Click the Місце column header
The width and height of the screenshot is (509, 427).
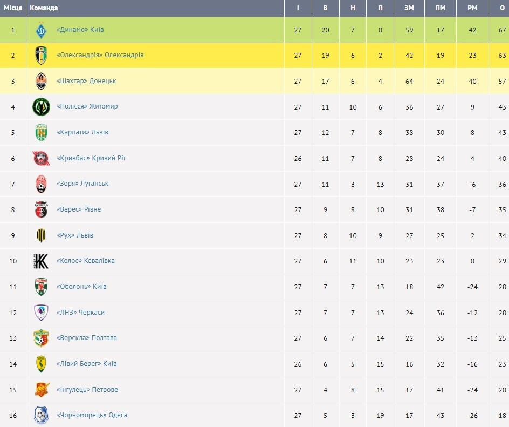(13, 8)
